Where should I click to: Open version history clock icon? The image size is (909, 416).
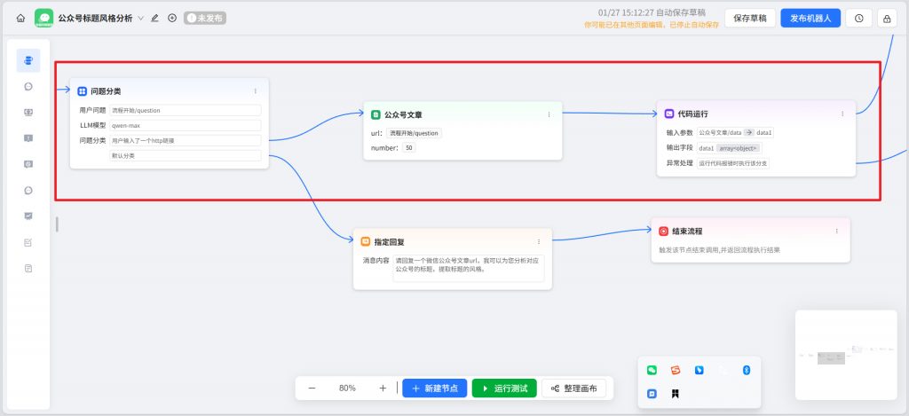pyautogui.click(x=859, y=18)
